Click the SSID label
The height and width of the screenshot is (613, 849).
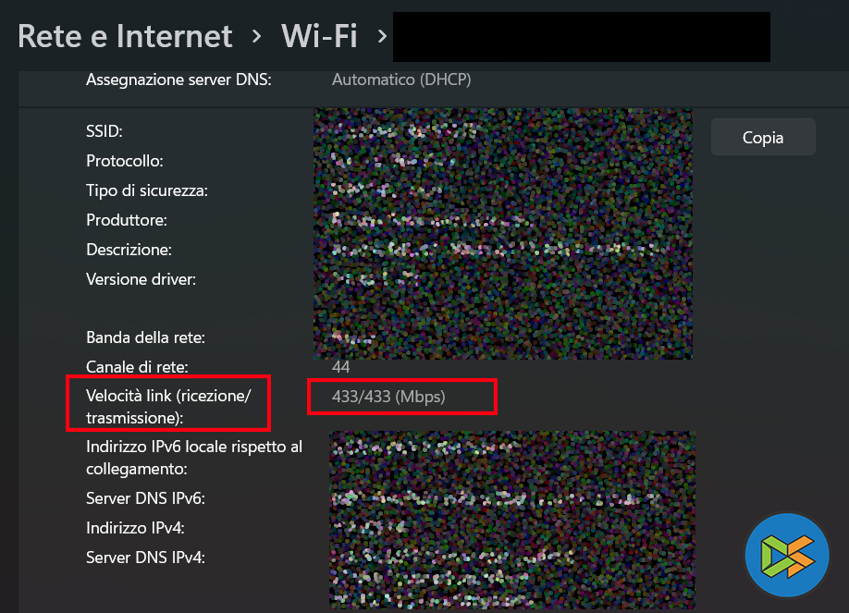click(105, 131)
